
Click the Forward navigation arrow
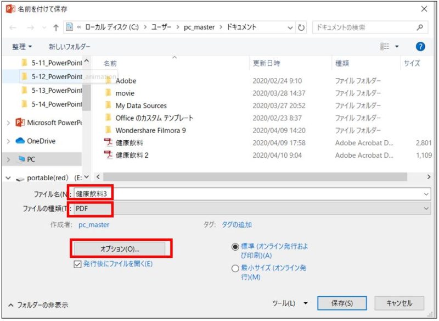click(30, 27)
